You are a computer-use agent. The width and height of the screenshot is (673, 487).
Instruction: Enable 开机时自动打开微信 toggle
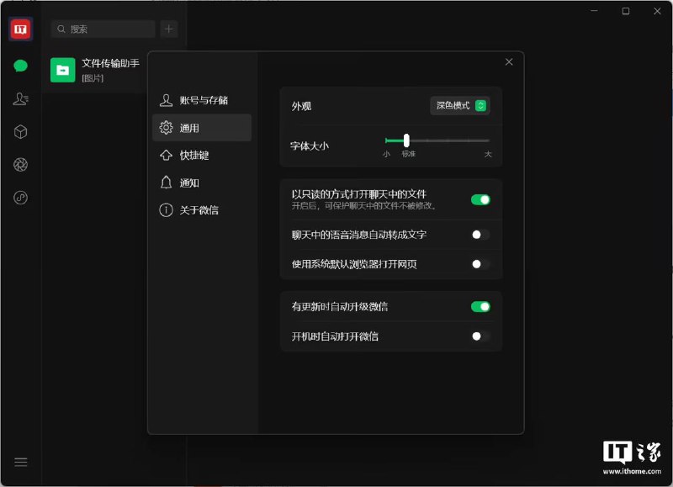[480, 336]
